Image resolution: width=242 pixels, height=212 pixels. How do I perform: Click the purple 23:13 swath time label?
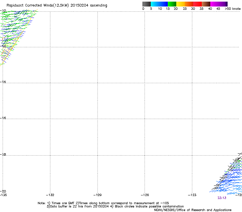click(x=222, y=198)
